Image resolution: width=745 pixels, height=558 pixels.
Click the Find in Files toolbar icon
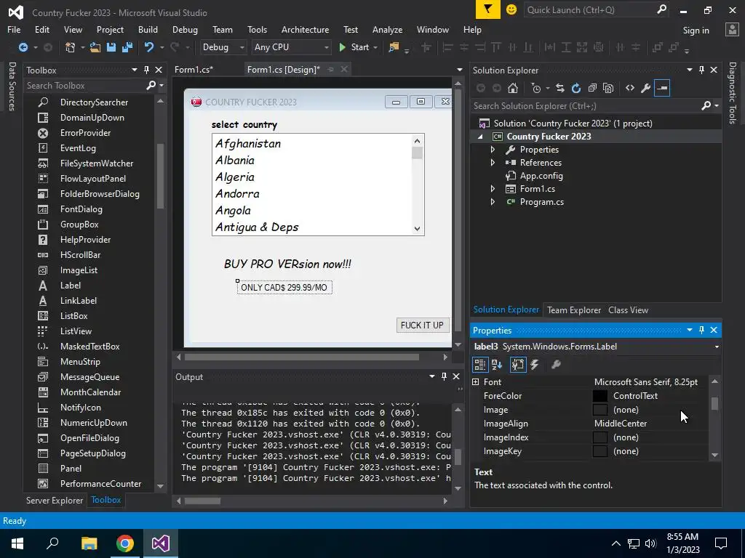point(394,47)
